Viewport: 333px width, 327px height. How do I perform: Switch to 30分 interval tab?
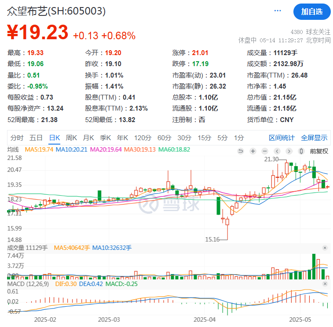pyautogui.click(x=184, y=138)
